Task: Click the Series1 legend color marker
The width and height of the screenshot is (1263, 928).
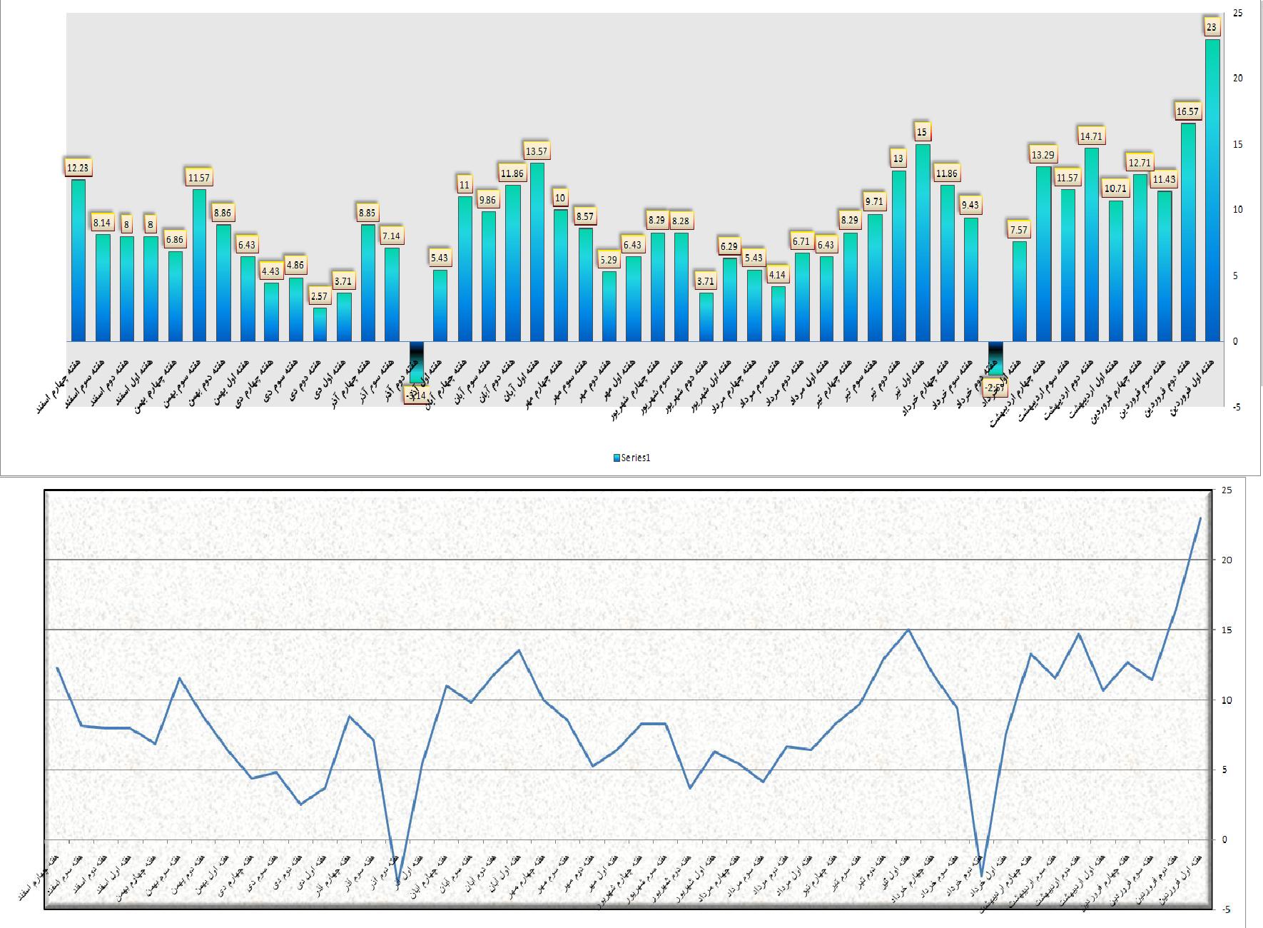Action: [x=617, y=458]
